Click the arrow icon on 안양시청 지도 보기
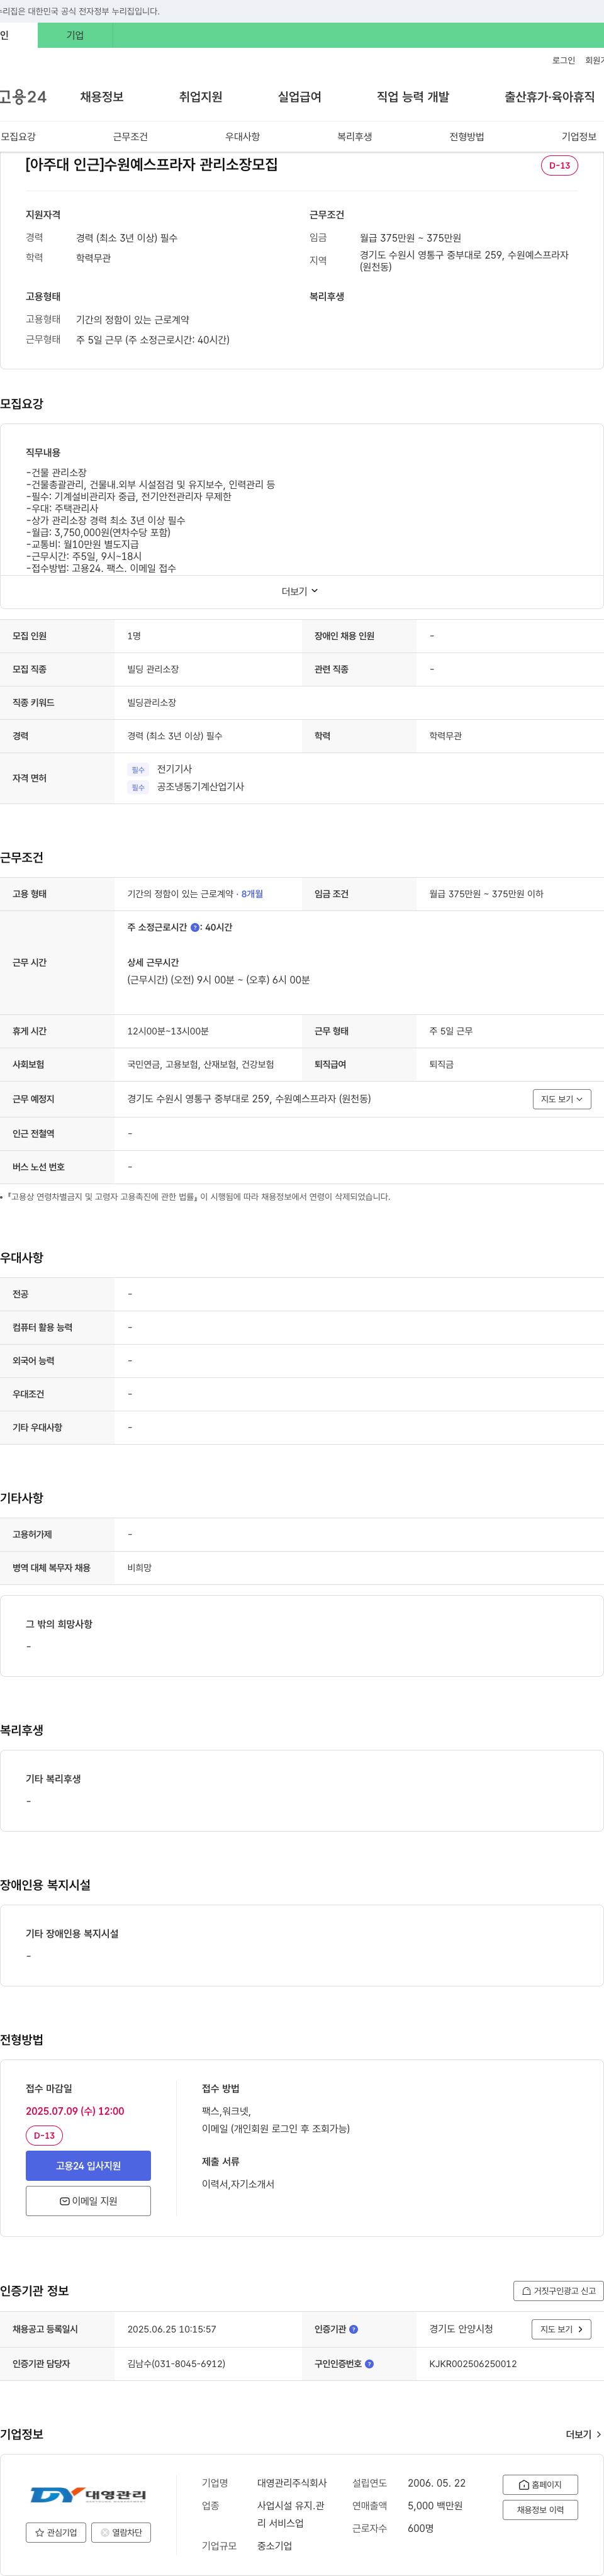This screenshot has width=604, height=2576. tap(580, 2329)
